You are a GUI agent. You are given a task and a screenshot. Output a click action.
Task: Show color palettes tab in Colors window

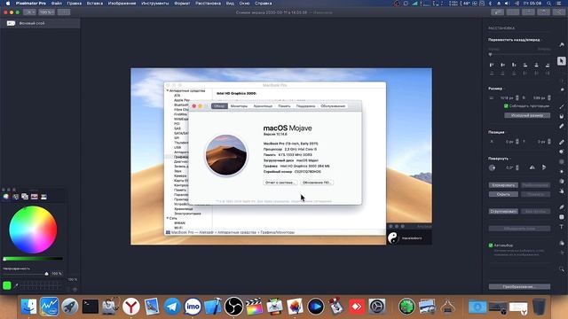coord(25,197)
